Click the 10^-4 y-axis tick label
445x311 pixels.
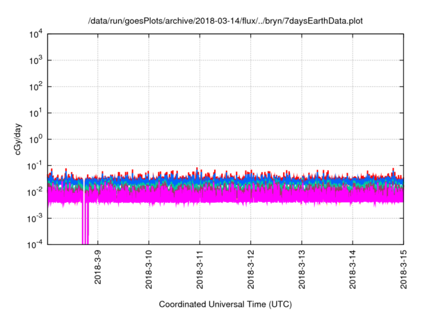[x=35, y=244]
